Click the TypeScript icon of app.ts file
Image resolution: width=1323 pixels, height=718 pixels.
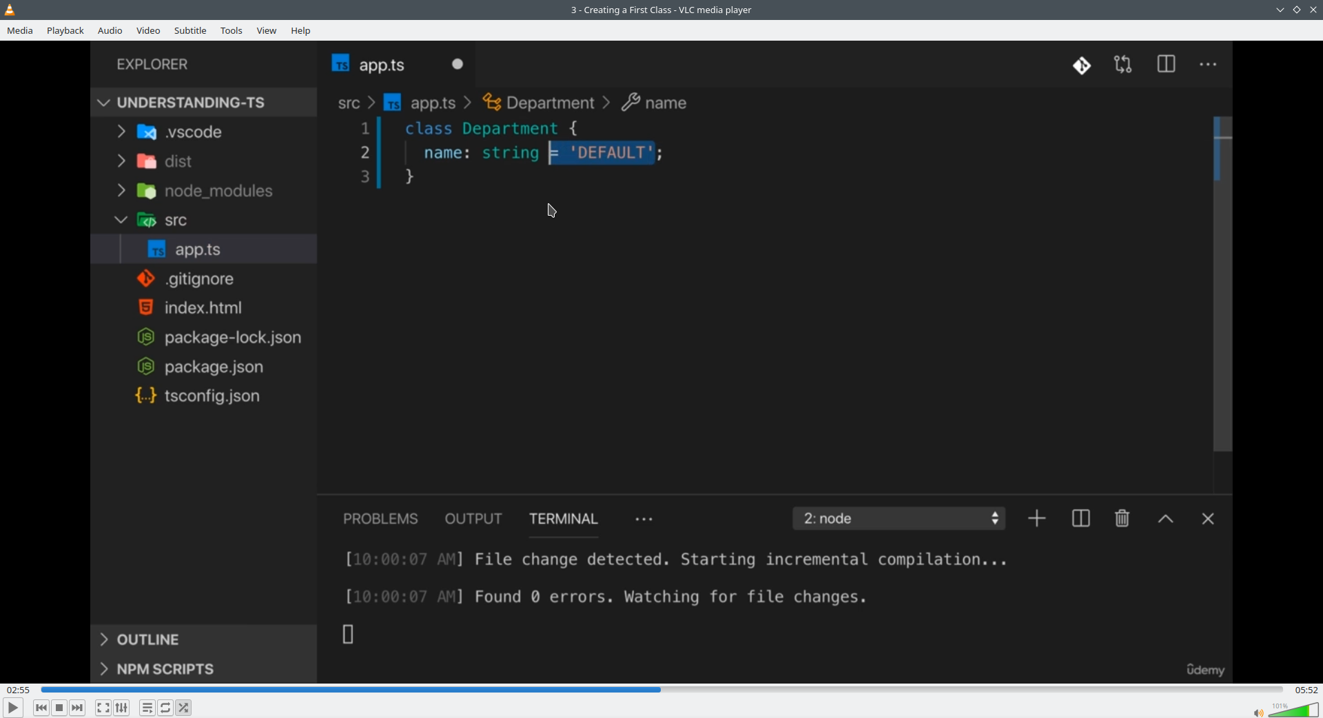coord(157,249)
